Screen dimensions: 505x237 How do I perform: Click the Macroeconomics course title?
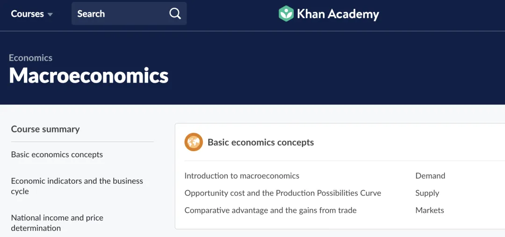point(89,76)
